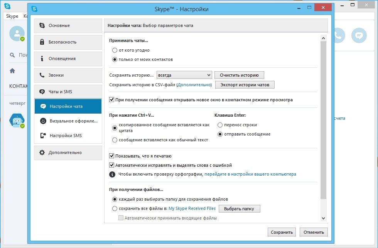Click the phone message icon beside Настройки SMS

pos(43,136)
